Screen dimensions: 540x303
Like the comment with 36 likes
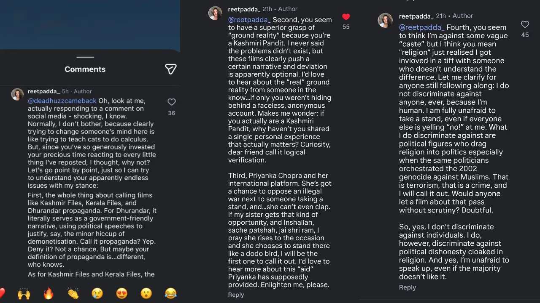pyautogui.click(x=171, y=102)
